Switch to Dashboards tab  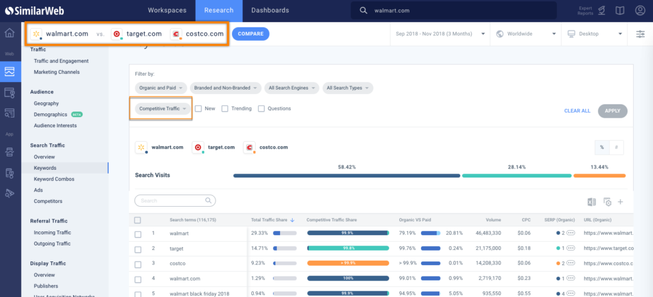pos(270,11)
